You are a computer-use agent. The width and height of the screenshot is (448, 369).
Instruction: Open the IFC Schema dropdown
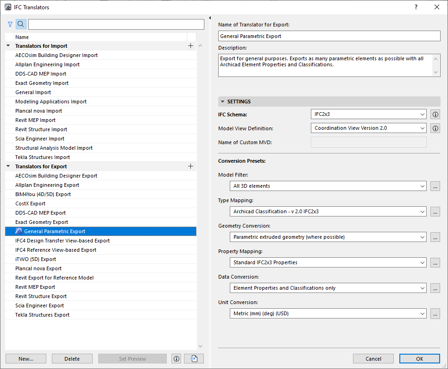369,114
